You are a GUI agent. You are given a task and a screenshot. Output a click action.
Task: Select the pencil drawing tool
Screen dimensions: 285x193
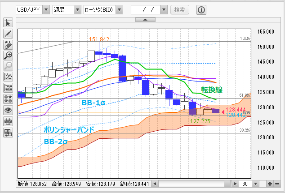pos(8,34)
